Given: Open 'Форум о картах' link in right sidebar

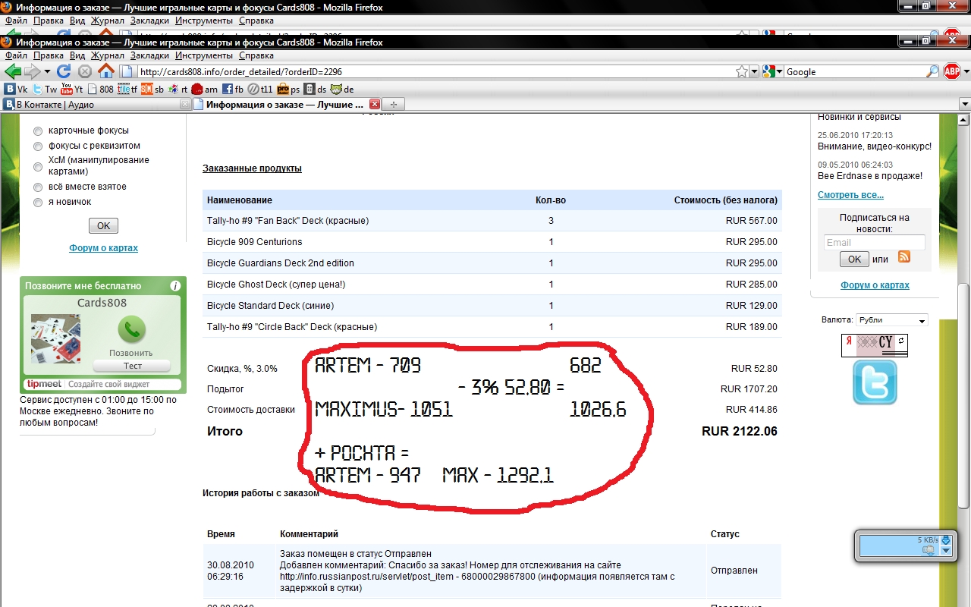Looking at the screenshot, I should [x=875, y=285].
